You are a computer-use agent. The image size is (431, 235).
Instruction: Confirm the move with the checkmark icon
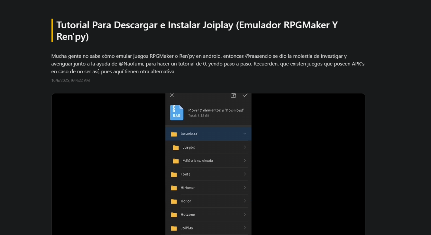pos(245,95)
